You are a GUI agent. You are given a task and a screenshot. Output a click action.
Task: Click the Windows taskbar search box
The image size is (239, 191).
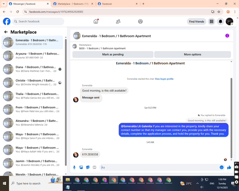click(36, 183)
